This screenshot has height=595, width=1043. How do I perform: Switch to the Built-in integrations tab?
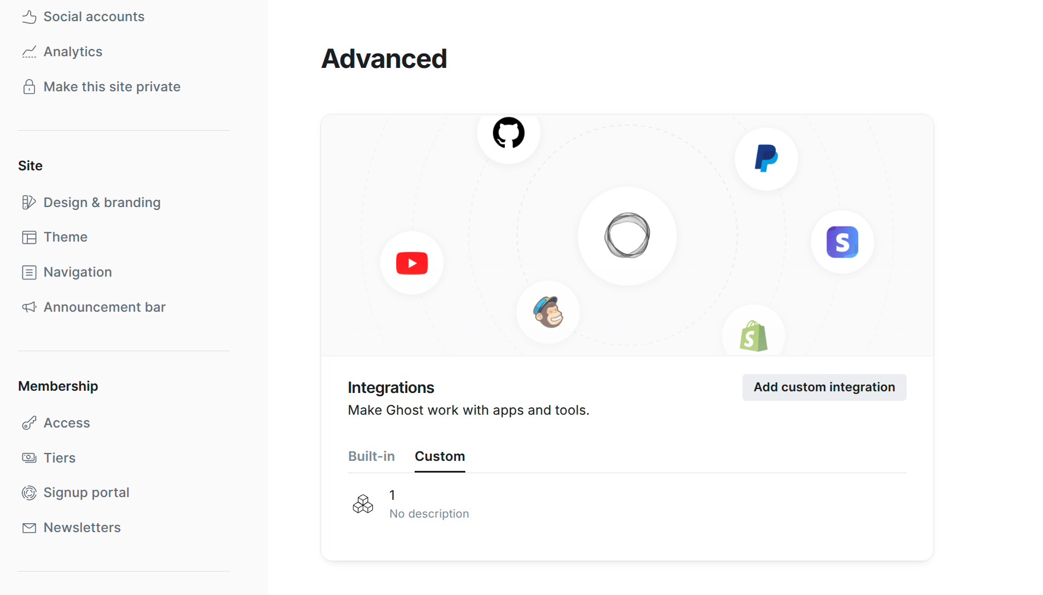371,456
